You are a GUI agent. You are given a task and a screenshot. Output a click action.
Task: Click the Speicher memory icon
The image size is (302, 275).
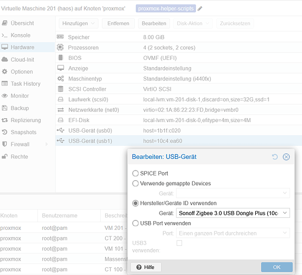(61, 37)
